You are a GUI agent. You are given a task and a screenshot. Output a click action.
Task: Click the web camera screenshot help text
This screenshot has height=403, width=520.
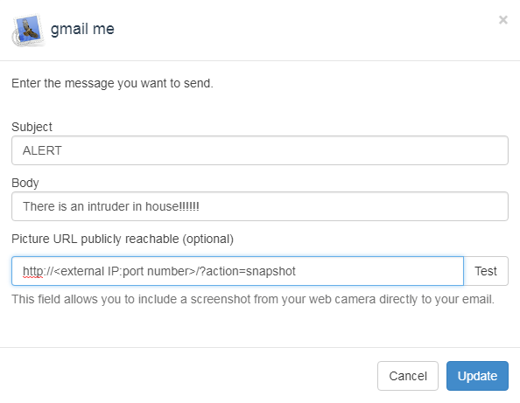pyautogui.click(x=253, y=299)
